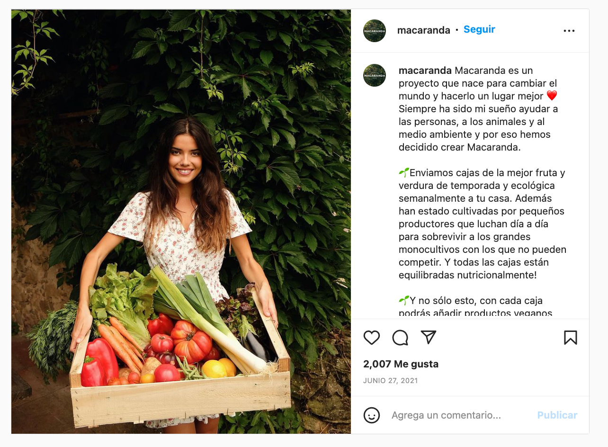Open the macaranda username in the header
Image resolution: width=608 pixels, height=447 pixels.
pos(424,30)
